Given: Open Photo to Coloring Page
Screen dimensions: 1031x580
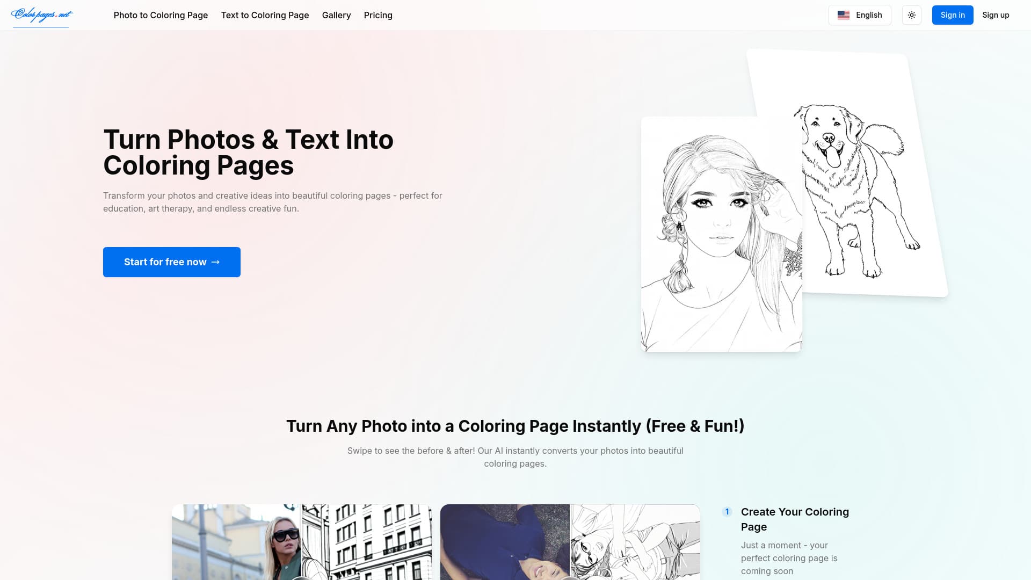Looking at the screenshot, I should (161, 15).
